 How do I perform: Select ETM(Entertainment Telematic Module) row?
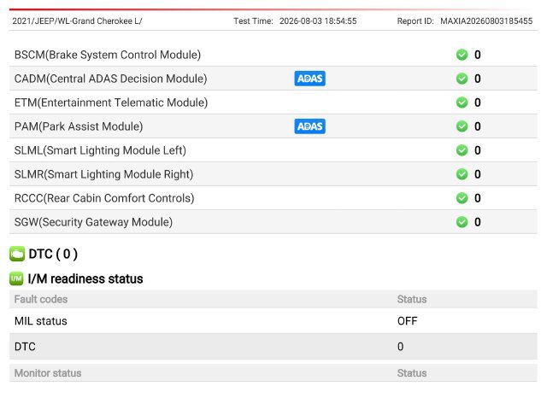click(x=273, y=102)
